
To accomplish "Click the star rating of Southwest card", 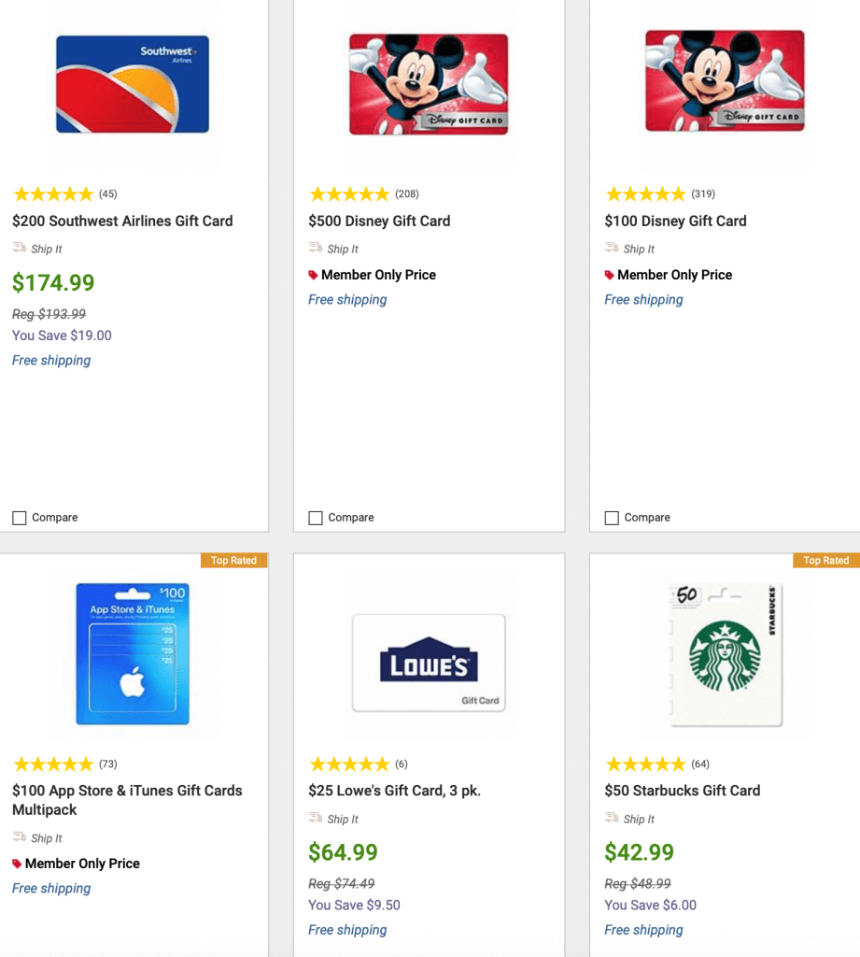I will (53, 194).
